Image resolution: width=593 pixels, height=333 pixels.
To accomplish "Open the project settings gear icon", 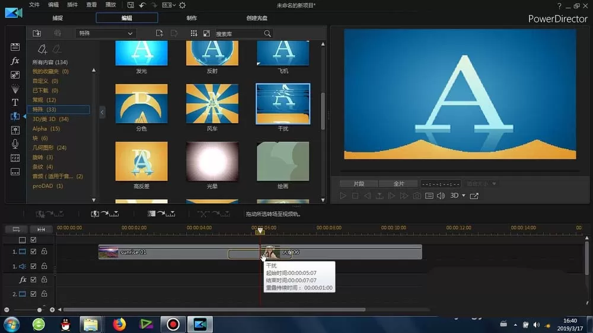I will 182,5.
